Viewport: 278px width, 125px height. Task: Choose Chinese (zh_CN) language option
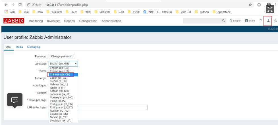[63, 74]
